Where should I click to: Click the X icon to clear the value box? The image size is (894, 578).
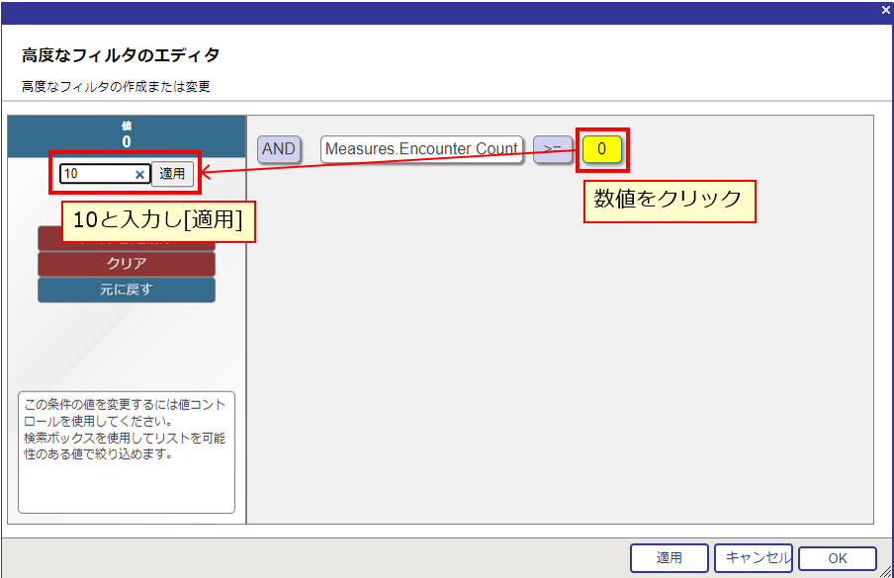pos(139,175)
